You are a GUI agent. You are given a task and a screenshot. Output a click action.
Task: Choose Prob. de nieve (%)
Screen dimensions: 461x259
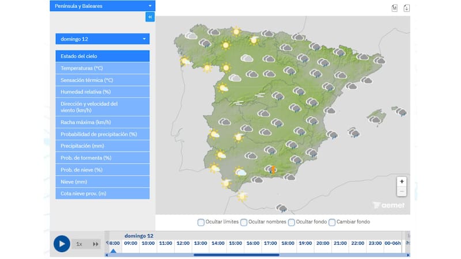click(x=103, y=170)
